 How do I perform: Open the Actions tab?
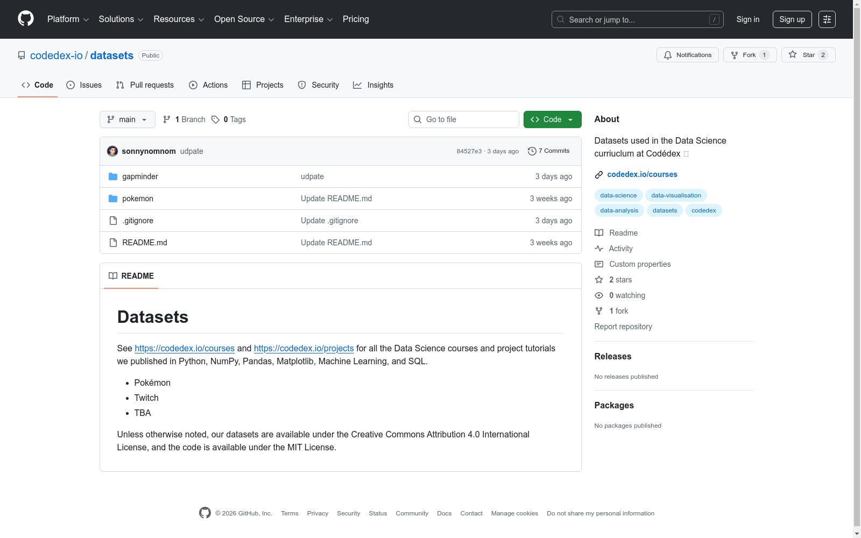208,85
